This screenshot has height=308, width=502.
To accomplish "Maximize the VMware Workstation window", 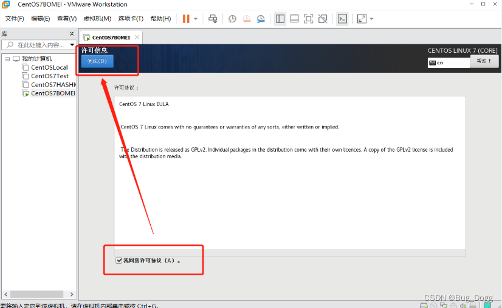I will (x=483, y=4).
